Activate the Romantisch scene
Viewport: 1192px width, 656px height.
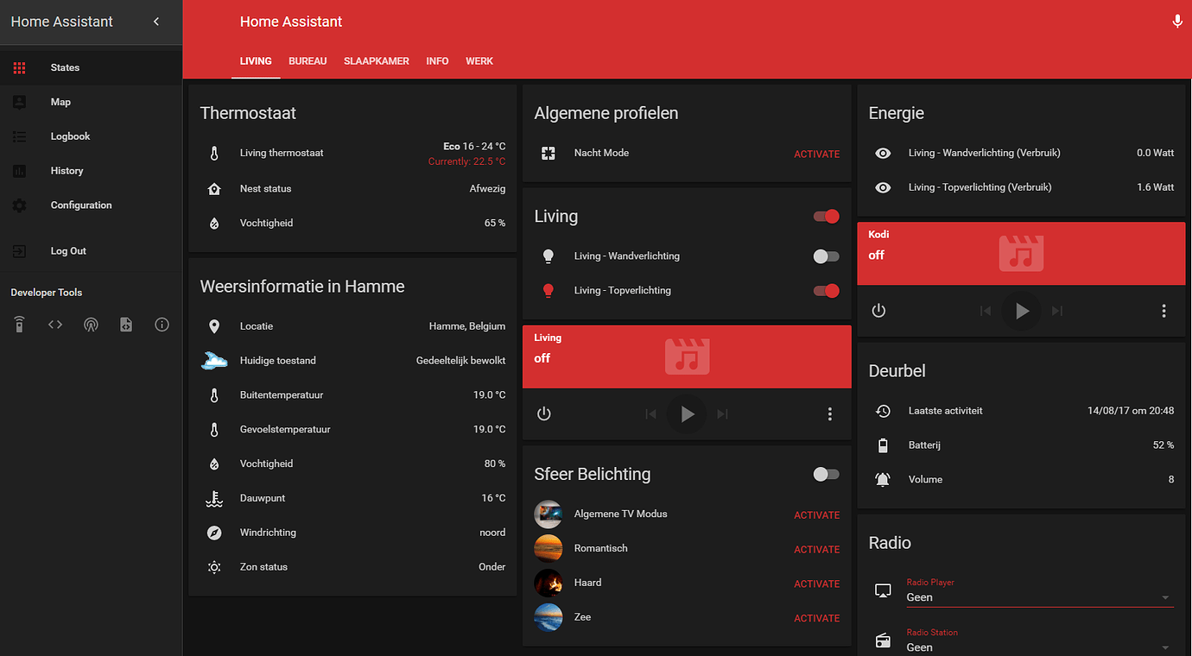816,550
